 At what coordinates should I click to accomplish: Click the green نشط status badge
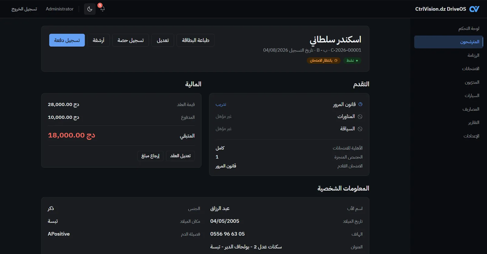click(x=352, y=61)
